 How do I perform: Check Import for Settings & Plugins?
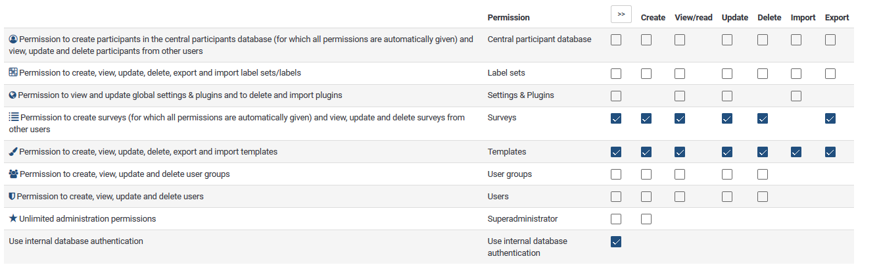[796, 96]
